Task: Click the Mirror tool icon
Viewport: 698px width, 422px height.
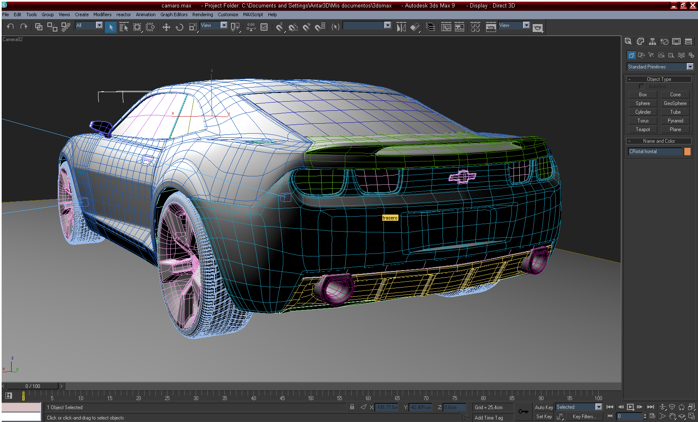Action: pyautogui.click(x=401, y=27)
